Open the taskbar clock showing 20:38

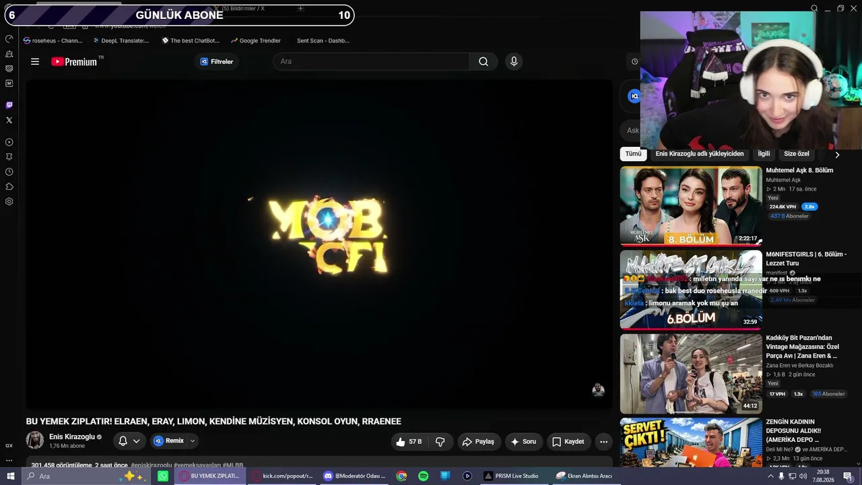pos(823,476)
